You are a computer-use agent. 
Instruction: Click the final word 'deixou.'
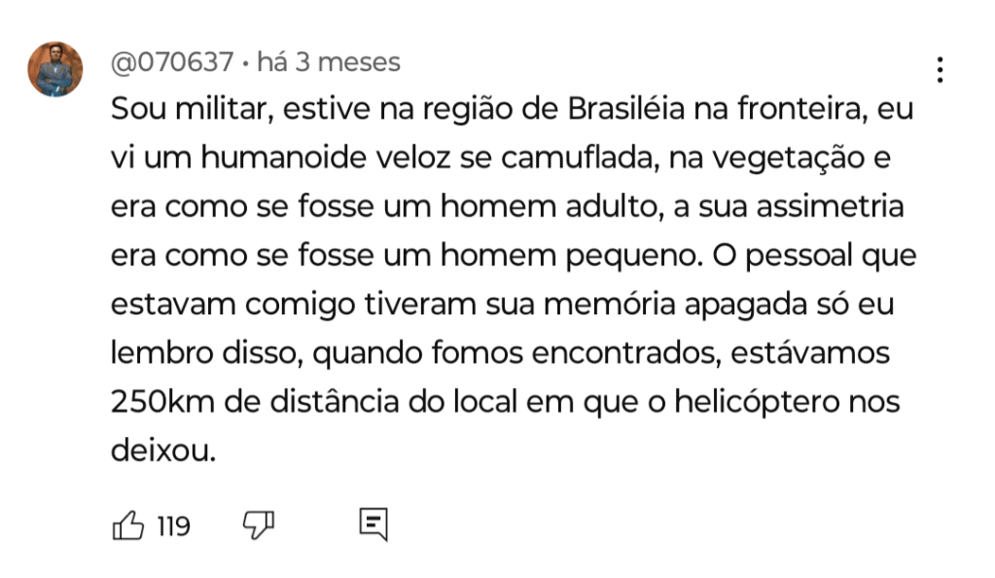[161, 450]
